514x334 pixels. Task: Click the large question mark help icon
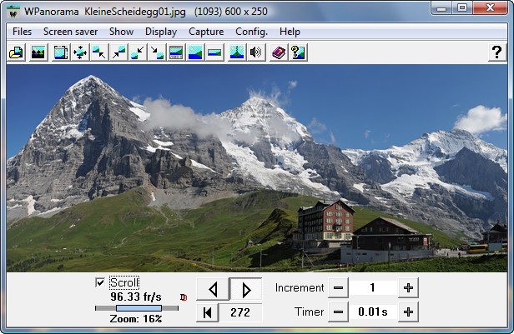coord(496,52)
